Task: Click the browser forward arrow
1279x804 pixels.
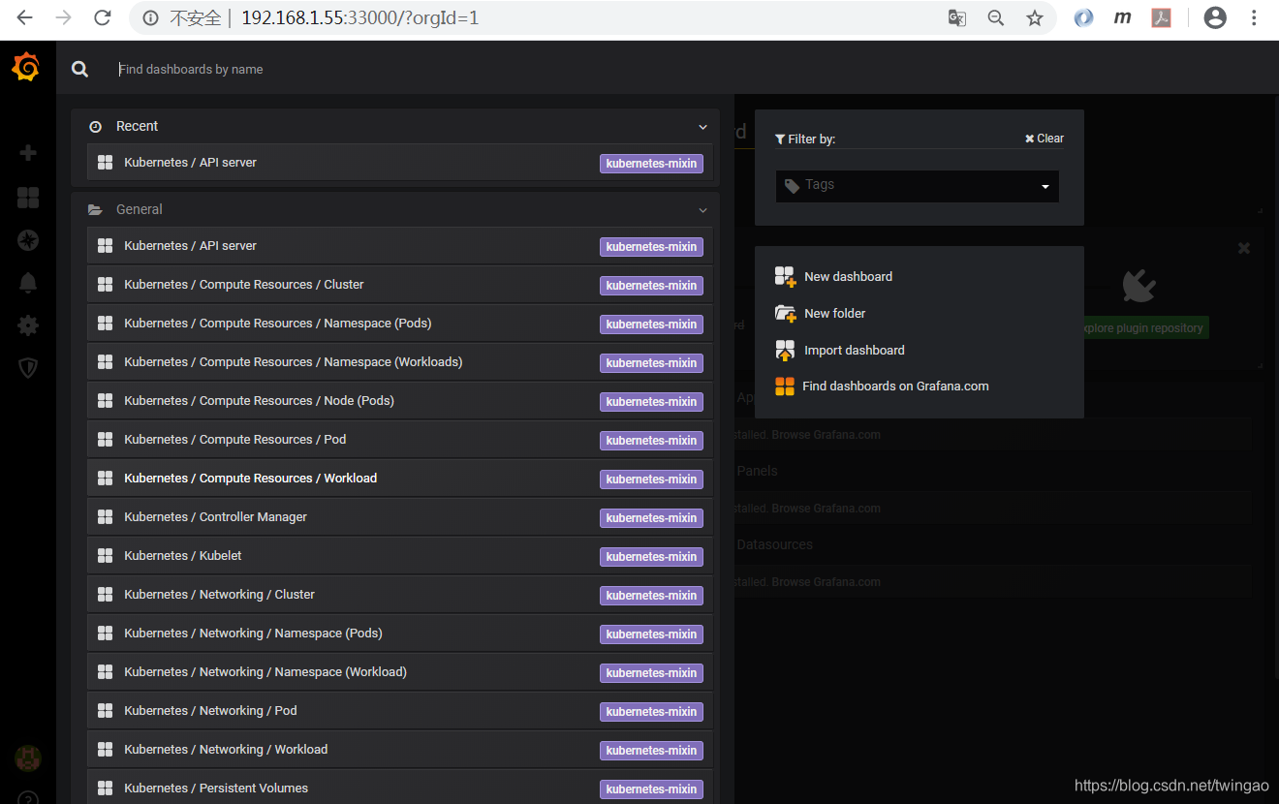Action: 64,17
